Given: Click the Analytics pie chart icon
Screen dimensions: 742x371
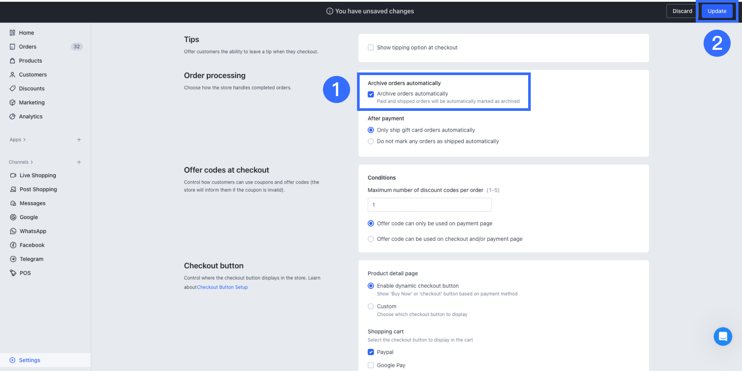Looking at the screenshot, I should [x=13, y=117].
